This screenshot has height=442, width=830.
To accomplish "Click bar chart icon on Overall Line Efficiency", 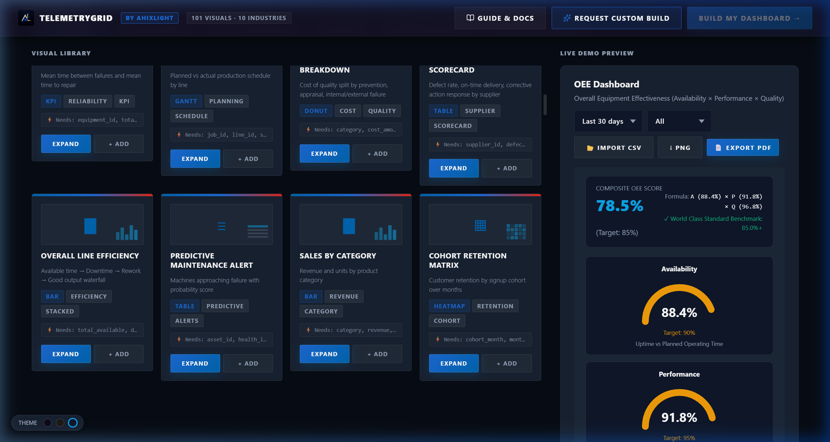I will [127, 232].
